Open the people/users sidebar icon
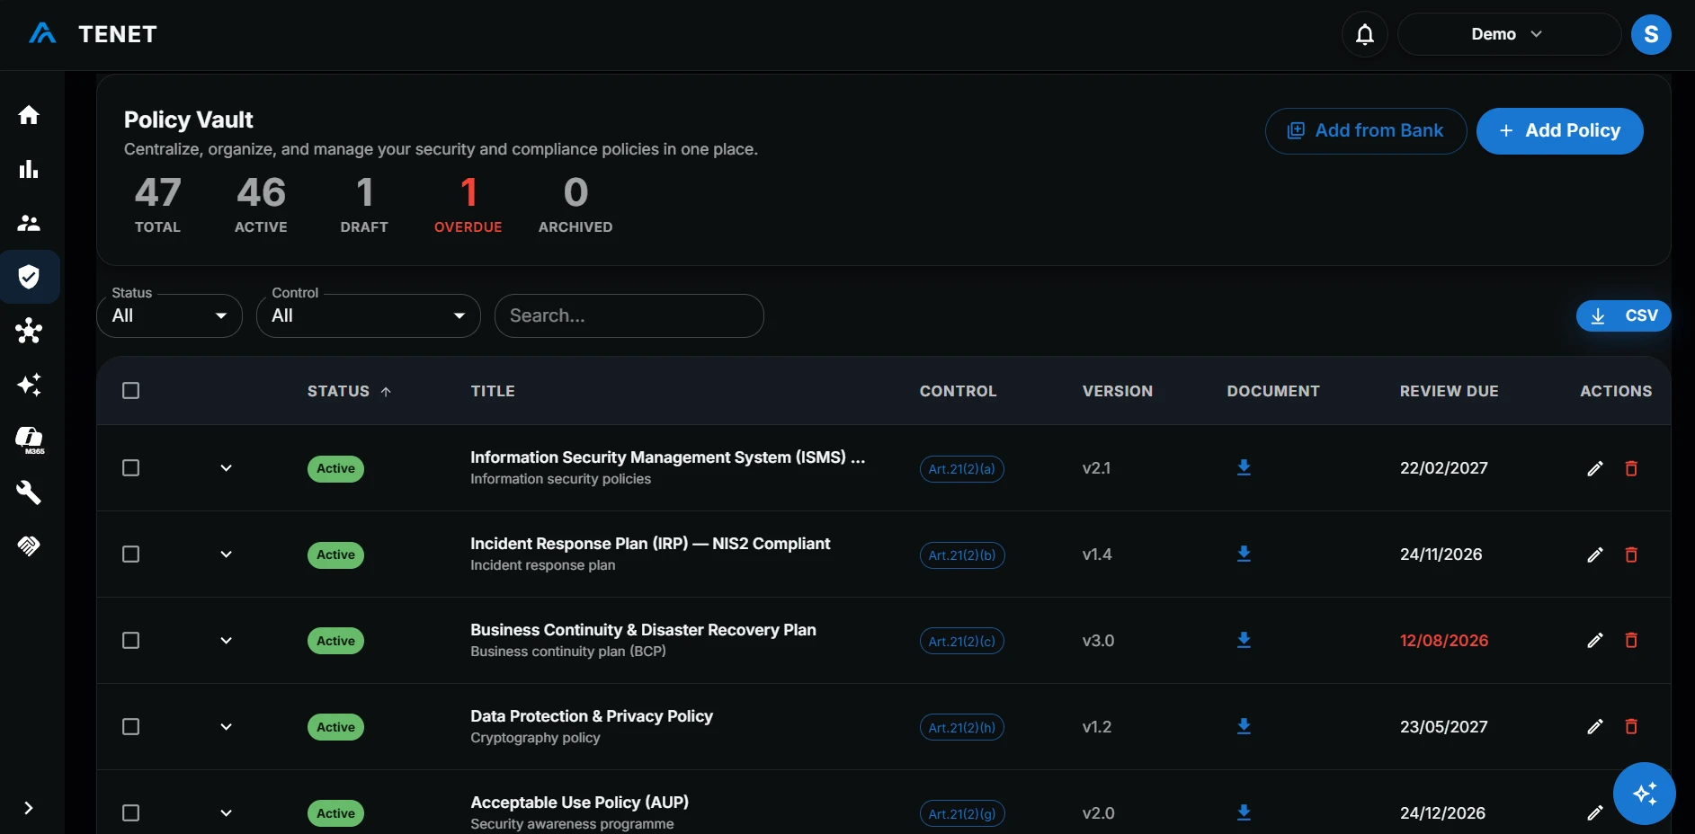 click(x=29, y=223)
